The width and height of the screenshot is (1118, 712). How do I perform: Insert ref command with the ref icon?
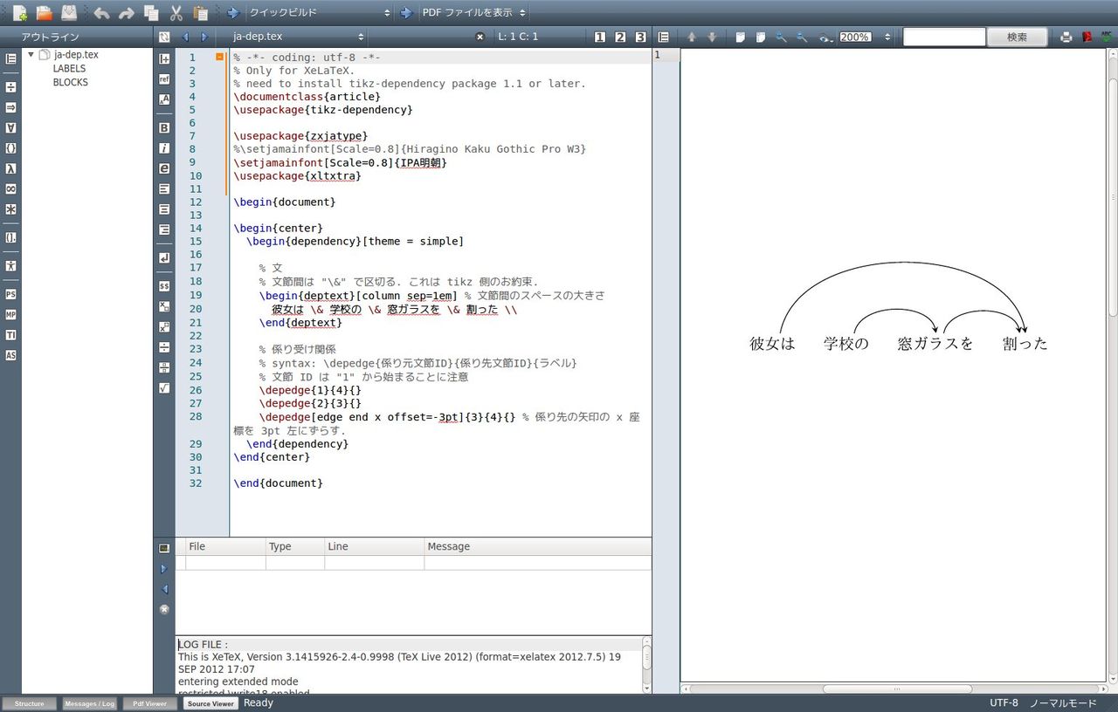point(164,79)
